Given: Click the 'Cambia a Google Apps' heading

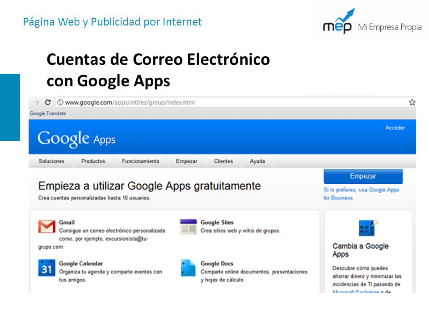Looking at the screenshot, I should point(361,250).
